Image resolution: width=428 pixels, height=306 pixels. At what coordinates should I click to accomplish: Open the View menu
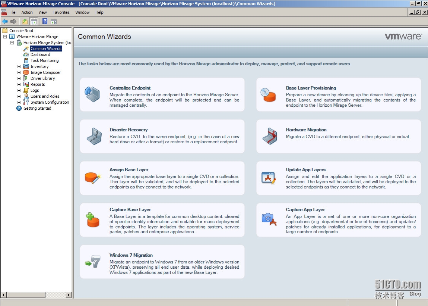pyautogui.click(x=42, y=12)
